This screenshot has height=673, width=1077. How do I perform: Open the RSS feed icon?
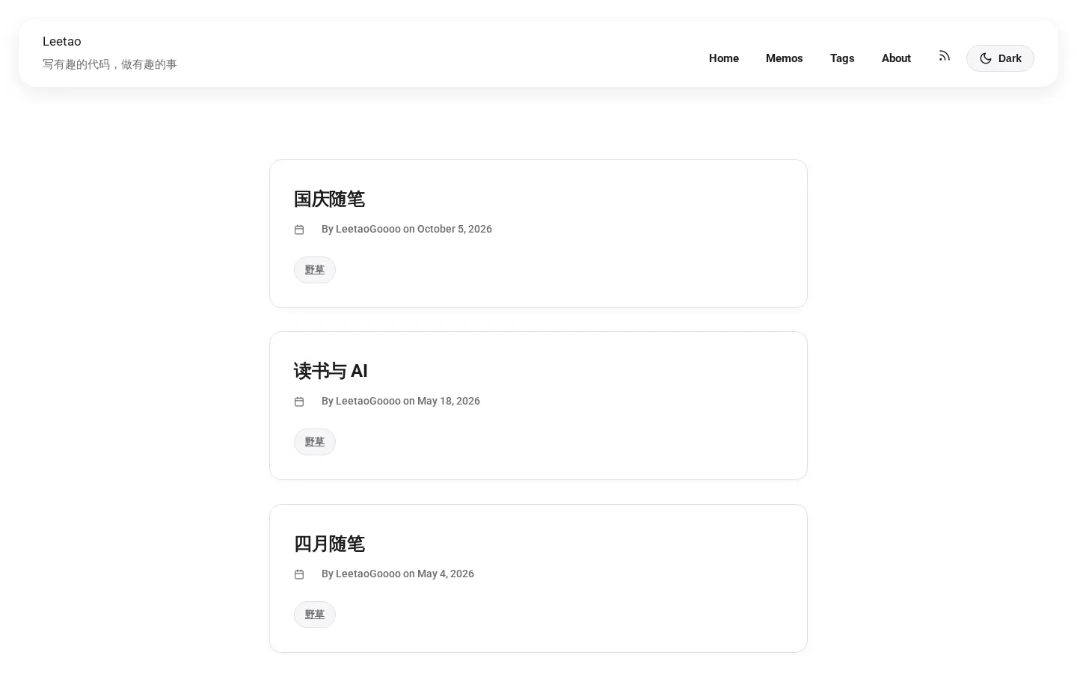(945, 56)
